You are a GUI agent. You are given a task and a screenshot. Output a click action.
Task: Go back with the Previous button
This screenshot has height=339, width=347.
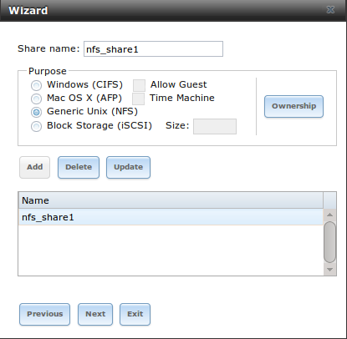(44, 314)
